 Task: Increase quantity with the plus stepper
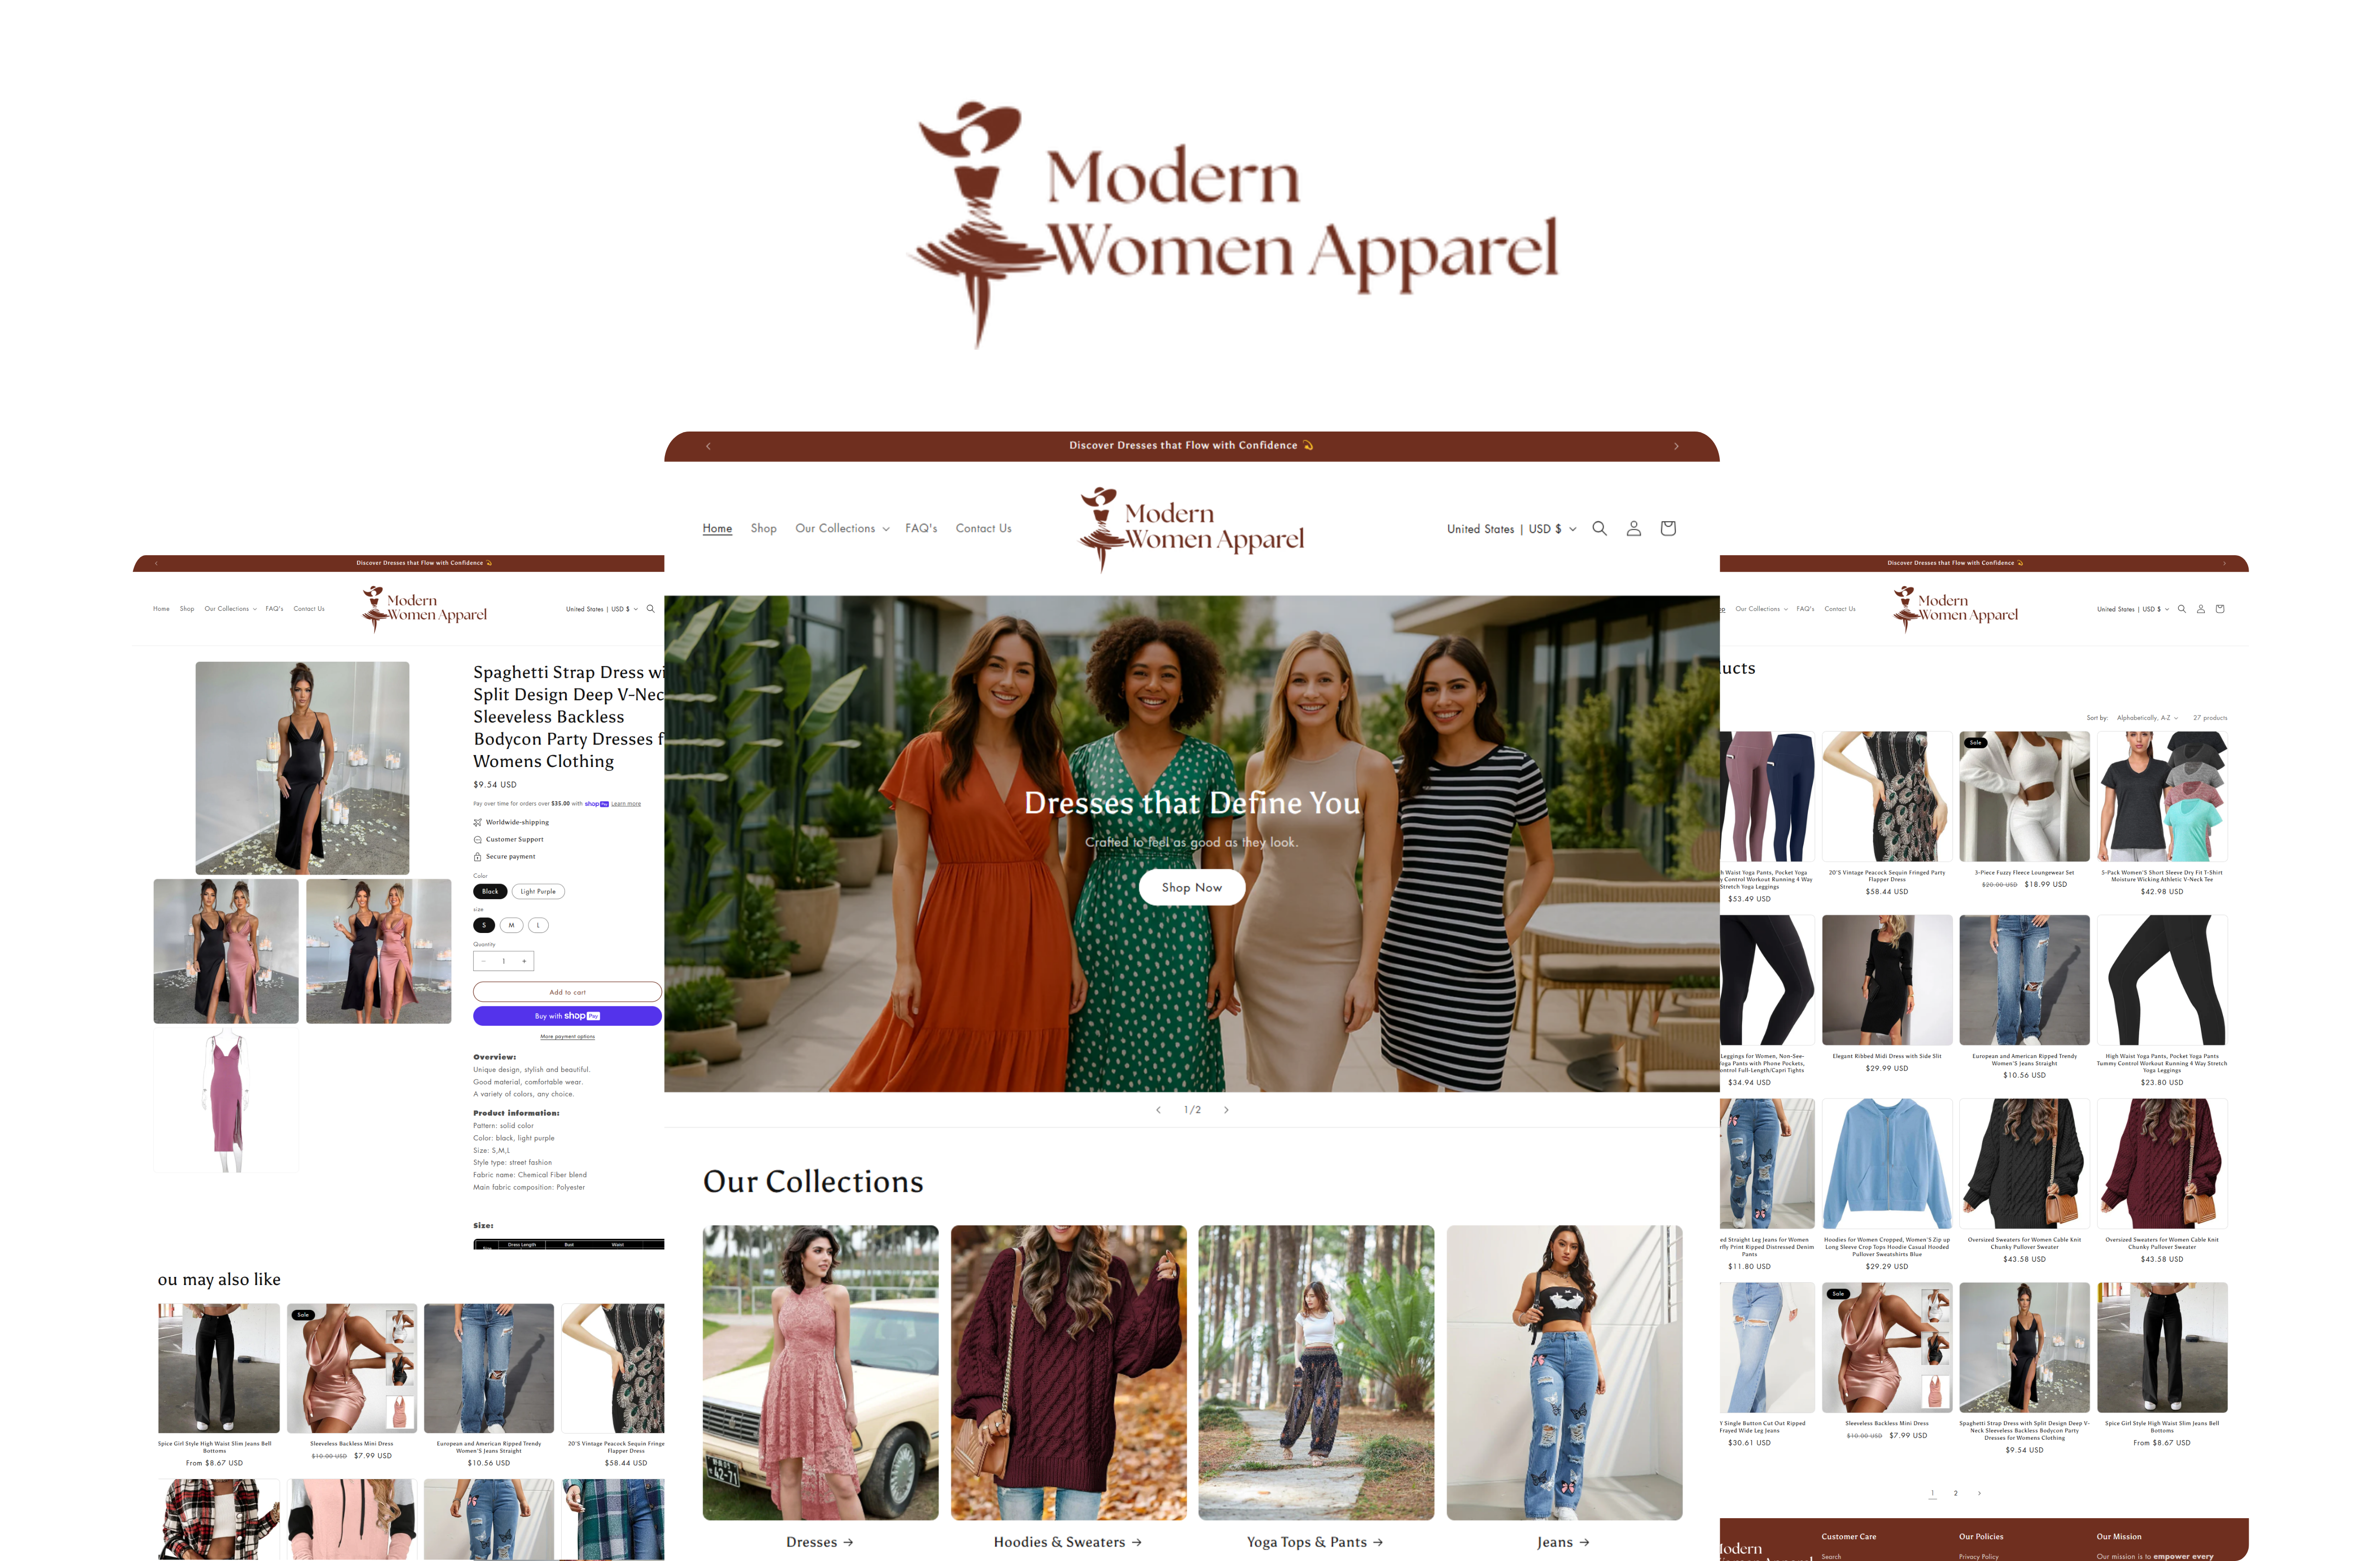pyautogui.click(x=524, y=962)
